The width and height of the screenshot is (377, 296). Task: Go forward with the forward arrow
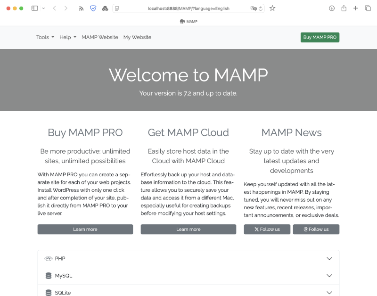[66, 8]
